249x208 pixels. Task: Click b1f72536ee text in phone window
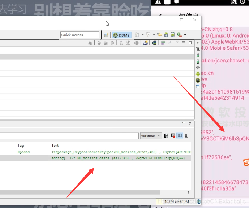pyautogui.click(x=216, y=157)
